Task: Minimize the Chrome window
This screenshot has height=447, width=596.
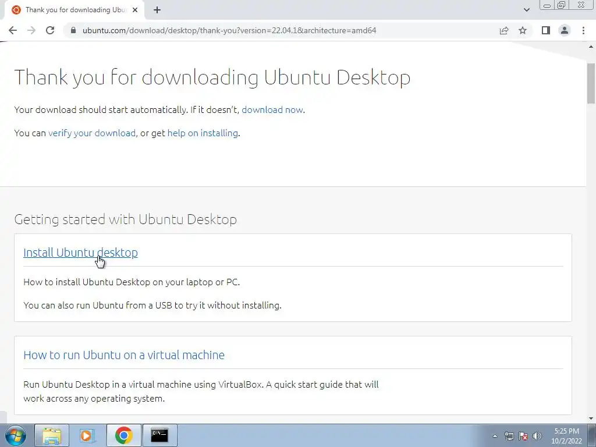Action: click(547, 5)
